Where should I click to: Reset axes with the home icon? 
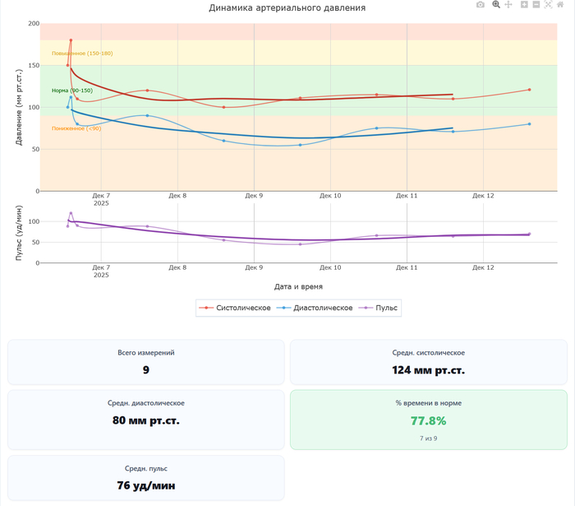pos(561,5)
